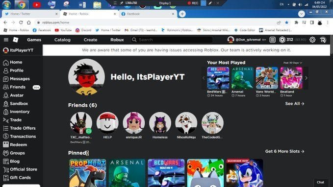The width and height of the screenshot is (333, 187).
Task: Go to the Chrome home page button
Action: click(x=28, y=23)
